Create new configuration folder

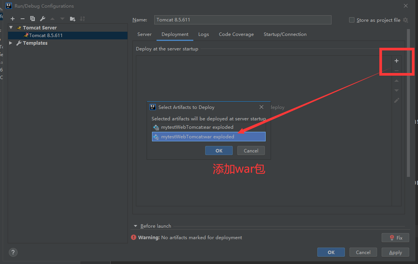72,19
